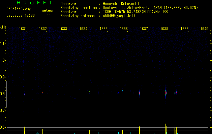Click the meteor label
Screen dimensions: 212x134
click(x=48, y=10)
